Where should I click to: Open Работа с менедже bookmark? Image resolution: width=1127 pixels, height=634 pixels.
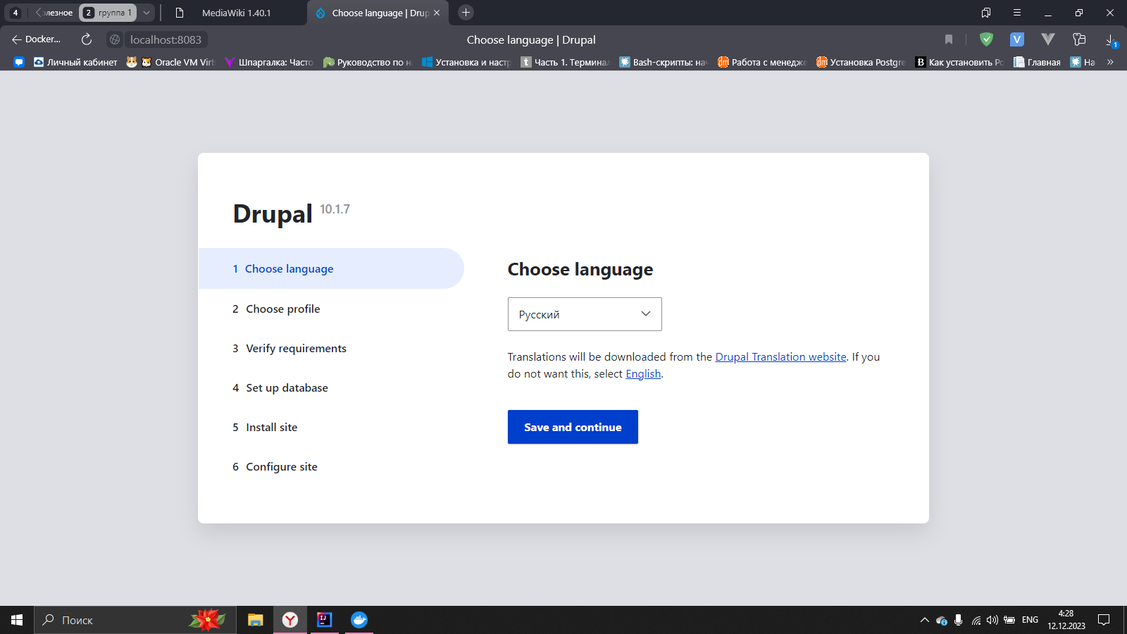point(762,62)
